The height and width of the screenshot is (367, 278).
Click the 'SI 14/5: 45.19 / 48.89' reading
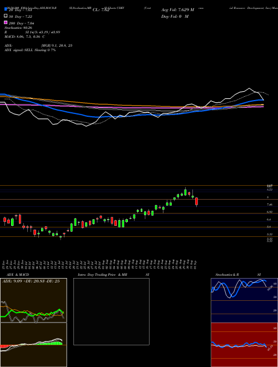point(44,32)
